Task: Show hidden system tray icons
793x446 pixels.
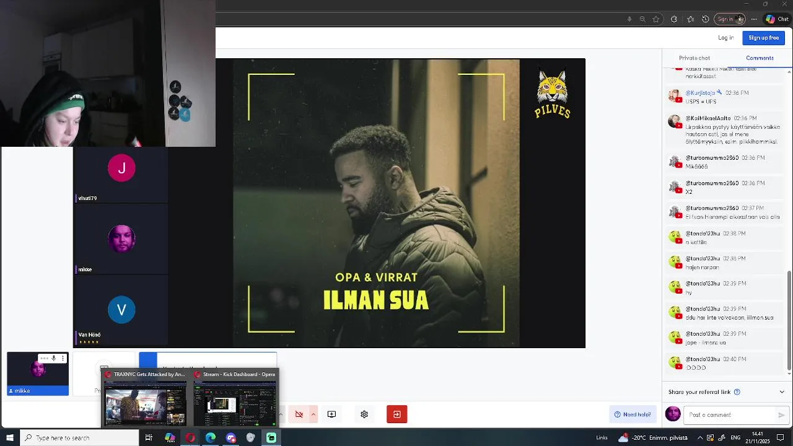Action: tap(701, 438)
